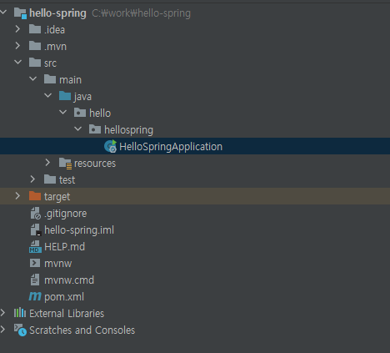Select the src folder name
This screenshot has width=390, height=353.
pyautogui.click(x=50, y=63)
